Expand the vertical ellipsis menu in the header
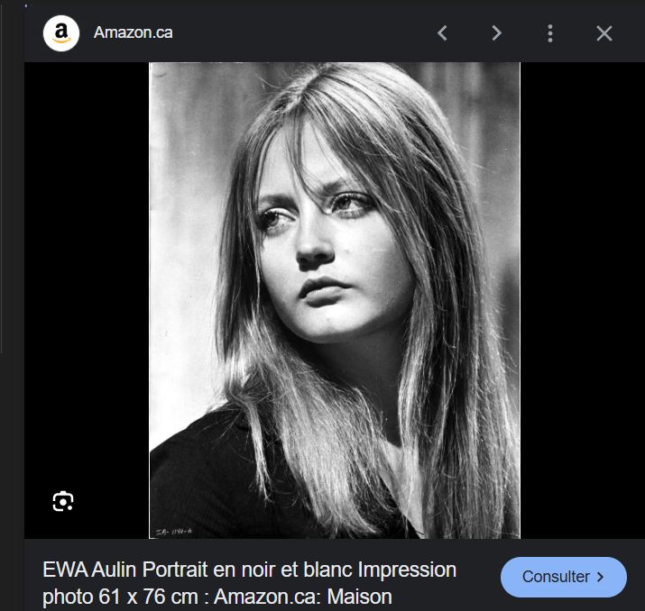Viewport: 645px width, 611px height. 550,33
